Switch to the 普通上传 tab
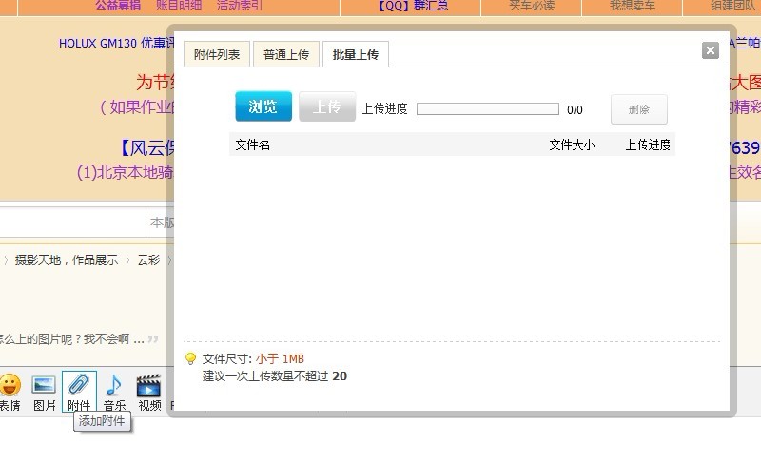This screenshot has height=461, width=761. [286, 54]
